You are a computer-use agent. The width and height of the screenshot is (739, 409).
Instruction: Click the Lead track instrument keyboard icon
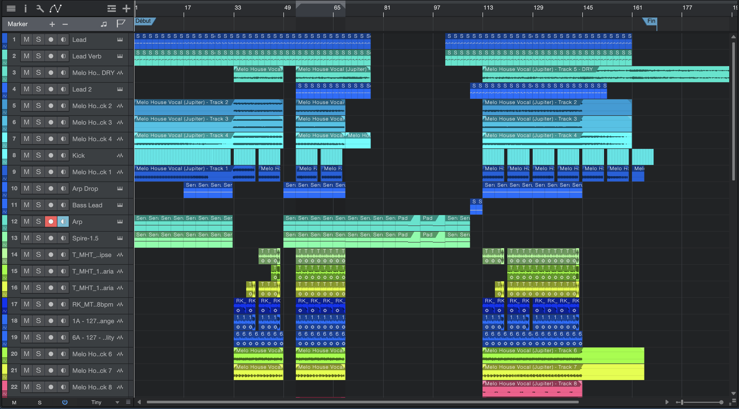point(120,40)
